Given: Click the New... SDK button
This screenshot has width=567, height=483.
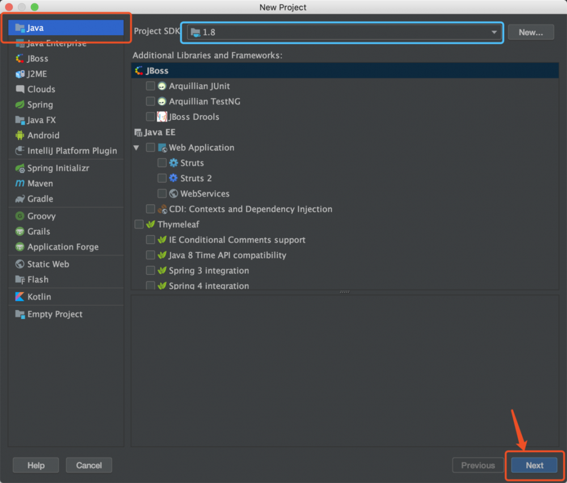Looking at the screenshot, I should (531, 32).
